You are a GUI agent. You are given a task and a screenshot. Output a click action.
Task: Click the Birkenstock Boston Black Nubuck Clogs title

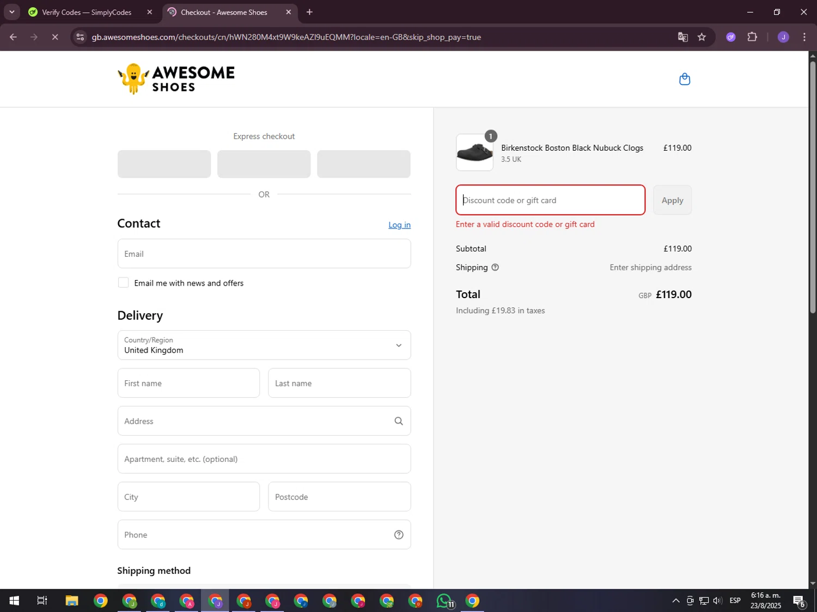572,148
